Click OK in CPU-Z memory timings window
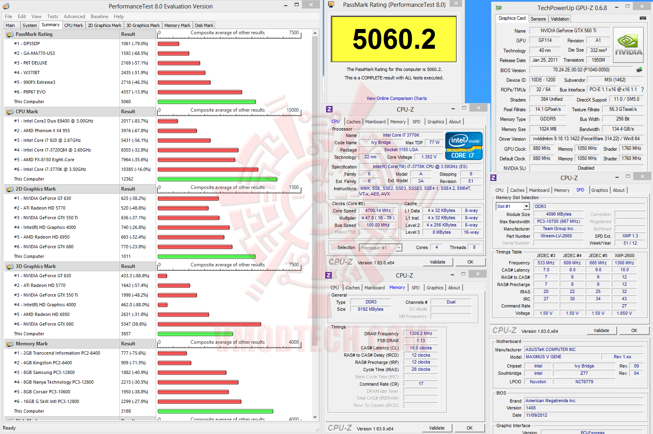Image resolution: width=653 pixels, height=434 pixels. click(469, 428)
